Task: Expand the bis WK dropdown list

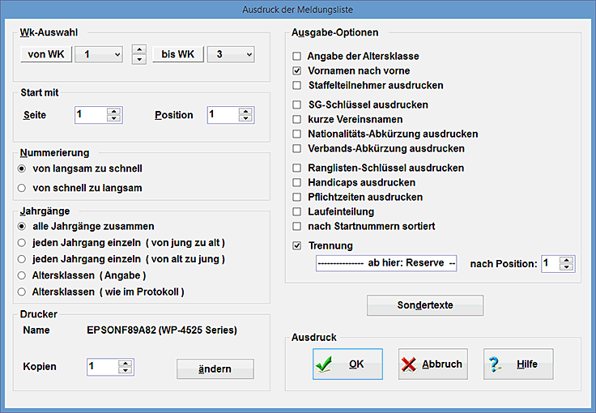Action: coord(248,55)
